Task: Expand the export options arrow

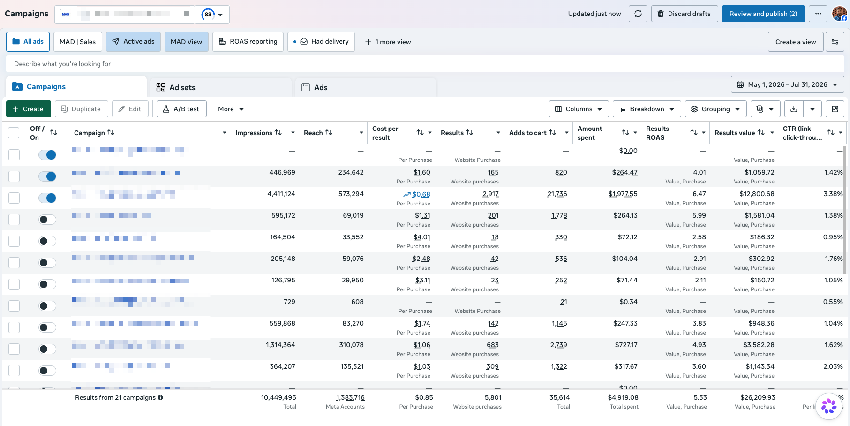Action: click(x=812, y=109)
